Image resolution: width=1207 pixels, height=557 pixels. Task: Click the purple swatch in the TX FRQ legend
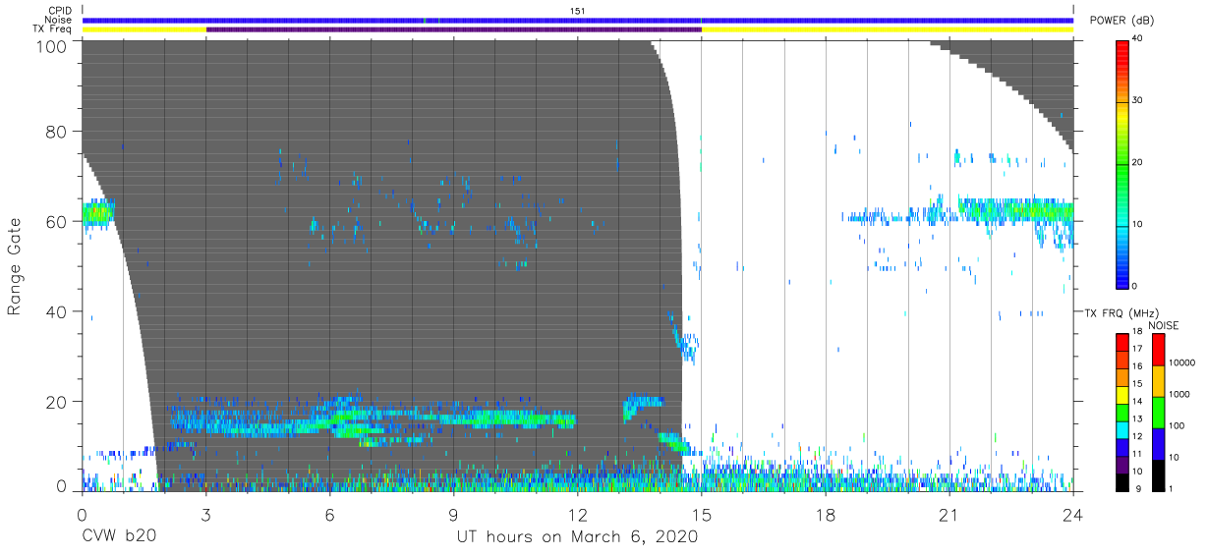point(1121,463)
